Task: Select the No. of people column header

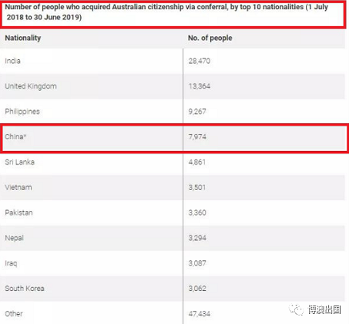Action: 210,38
